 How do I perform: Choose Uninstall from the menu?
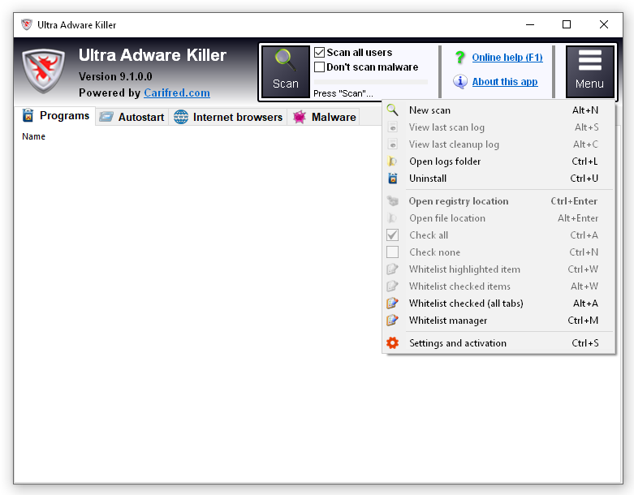(x=498, y=179)
